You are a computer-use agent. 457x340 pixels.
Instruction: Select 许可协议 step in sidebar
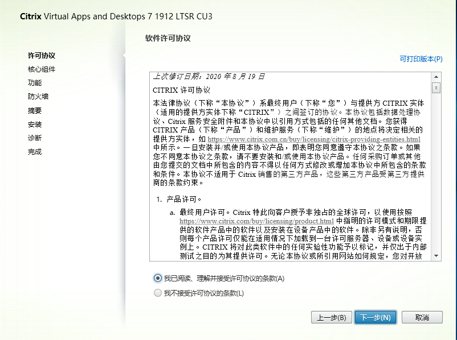tap(42, 56)
